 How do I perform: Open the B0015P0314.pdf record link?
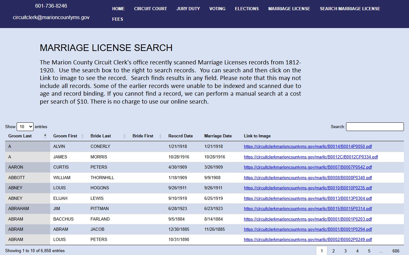pos(308,208)
